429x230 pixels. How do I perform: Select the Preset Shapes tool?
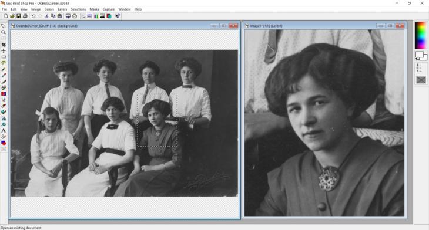(4, 143)
